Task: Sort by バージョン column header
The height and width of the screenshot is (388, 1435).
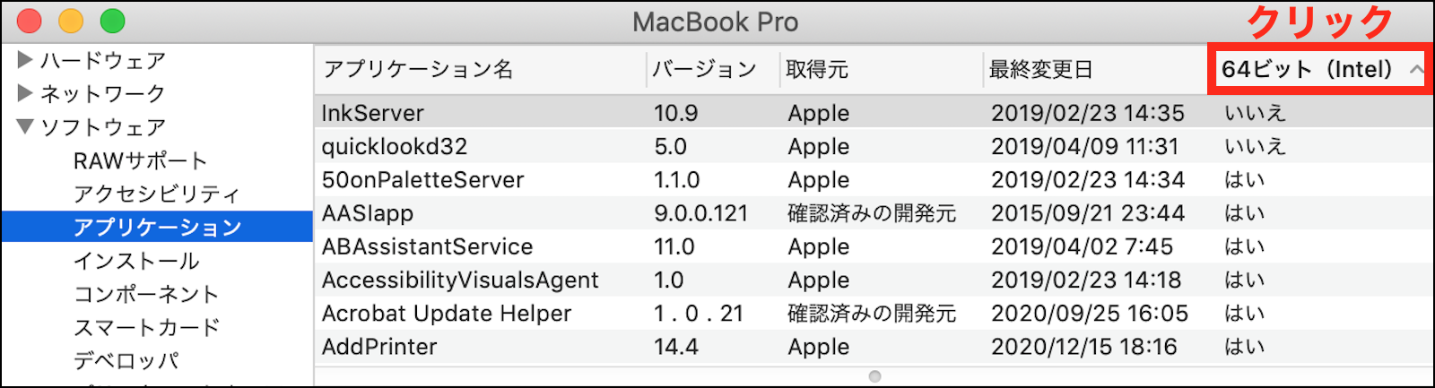Action: click(704, 70)
